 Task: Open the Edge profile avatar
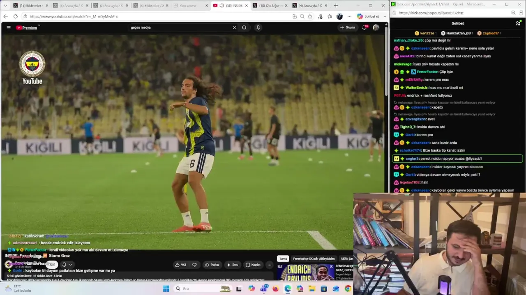339,16
